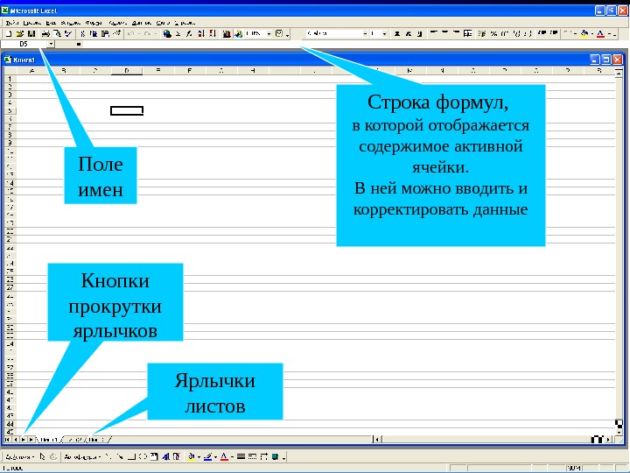The height and width of the screenshot is (473, 630).
Task: Click the Cut scissors icon
Action: (x=82, y=34)
